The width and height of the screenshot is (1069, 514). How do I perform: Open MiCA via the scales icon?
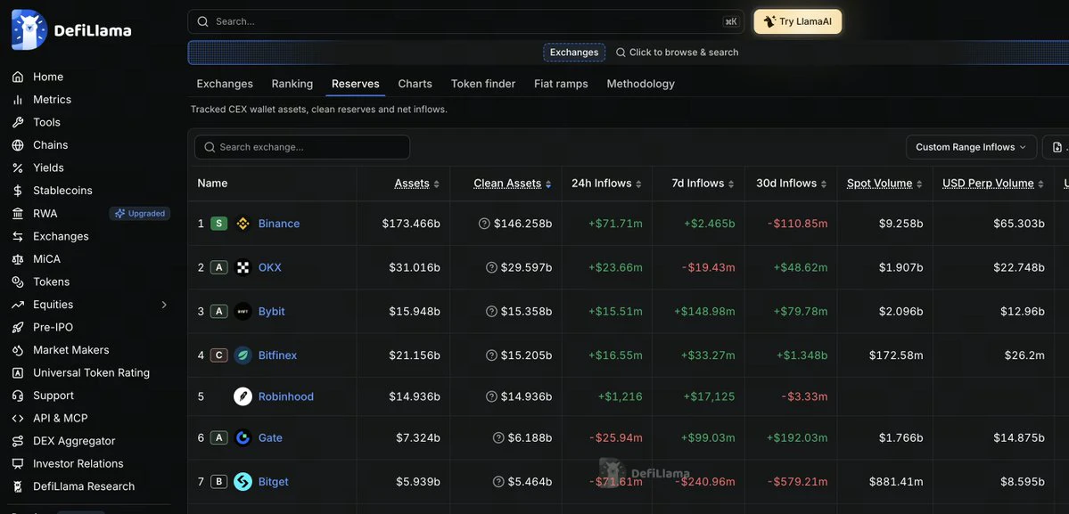19,259
